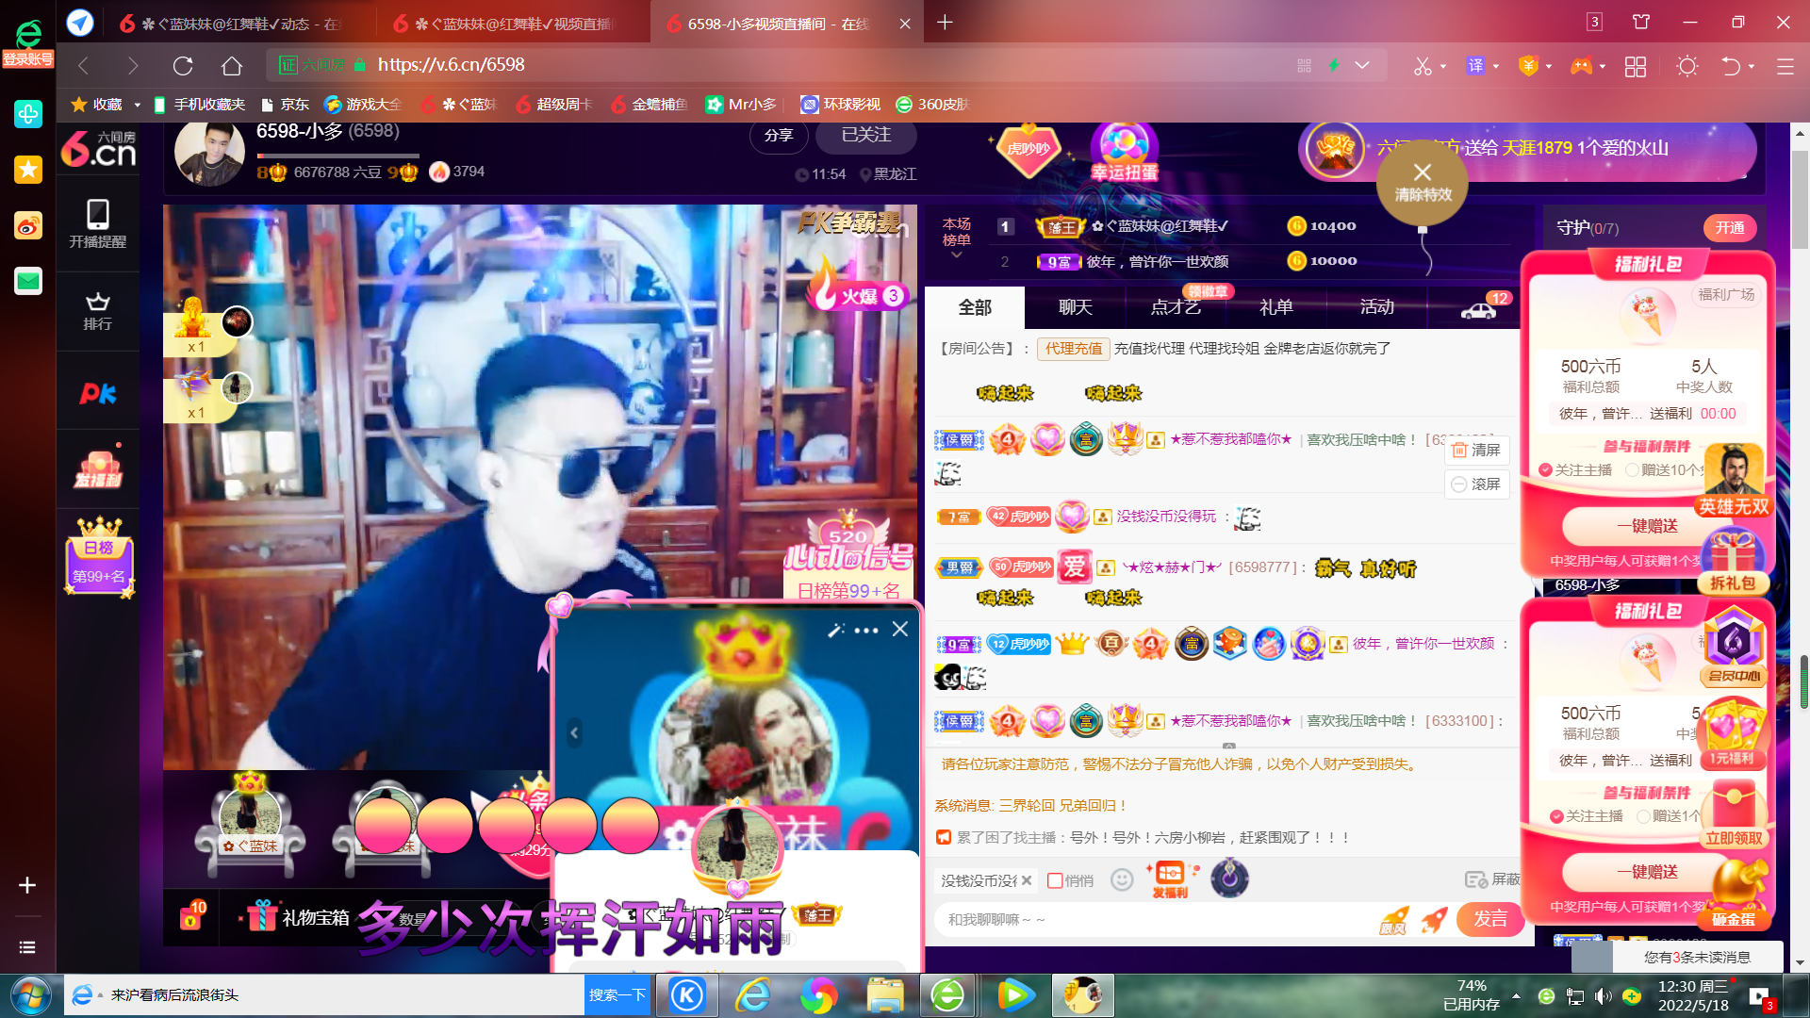Open Windows Start button
1810x1018 pixels.
[31, 995]
